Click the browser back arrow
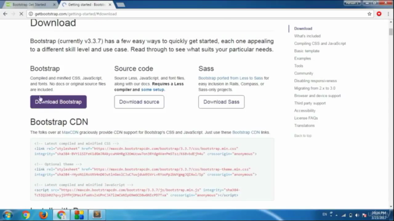Screen dimensions: 394x221 (x=6, y=14)
